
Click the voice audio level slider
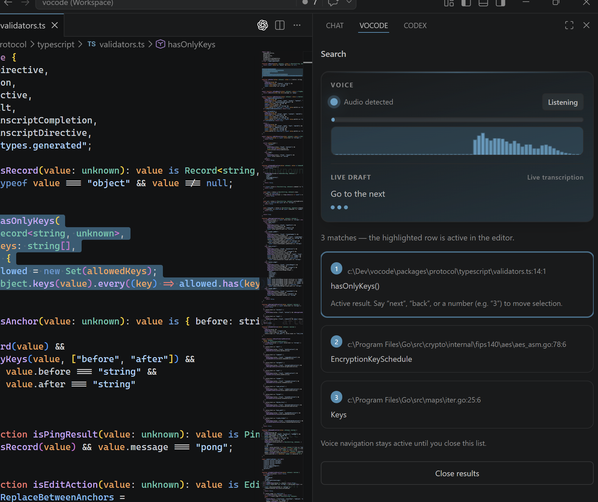(x=457, y=120)
